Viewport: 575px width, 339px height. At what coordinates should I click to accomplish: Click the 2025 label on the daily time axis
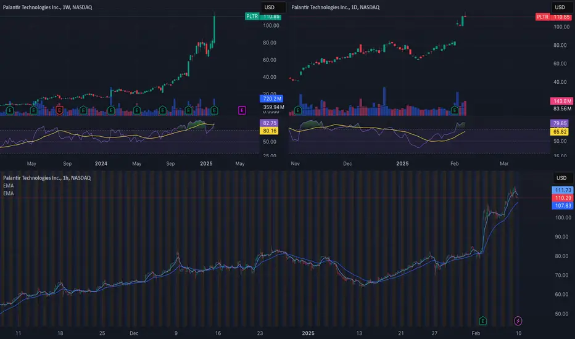point(402,163)
